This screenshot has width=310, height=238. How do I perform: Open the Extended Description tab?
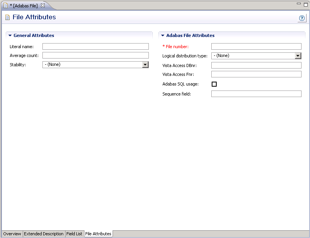(x=44, y=234)
